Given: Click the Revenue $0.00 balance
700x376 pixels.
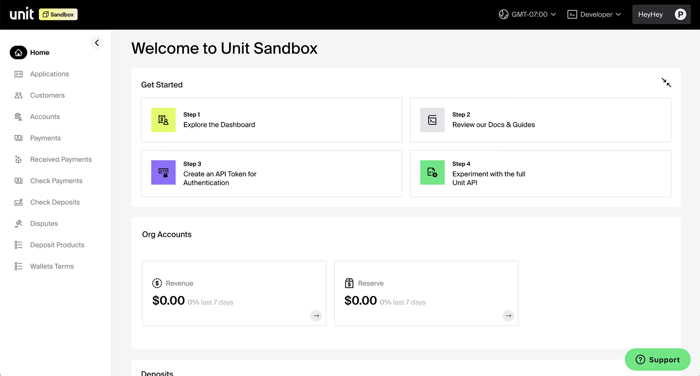Looking at the screenshot, I should tap(168, 301).
